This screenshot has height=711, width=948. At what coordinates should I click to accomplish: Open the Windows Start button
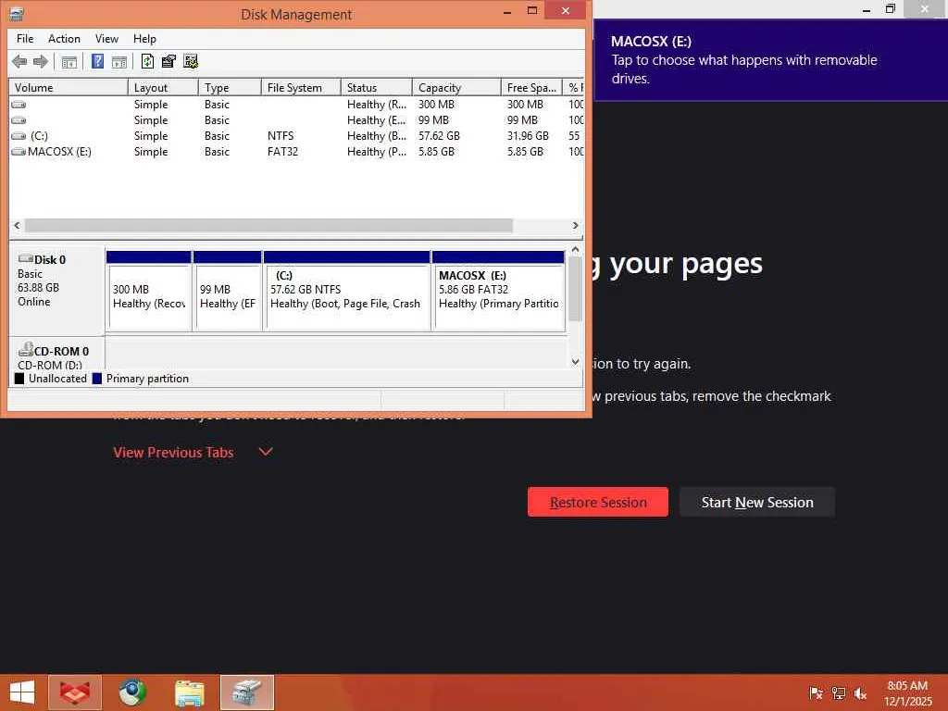click(x=22, y=692)
